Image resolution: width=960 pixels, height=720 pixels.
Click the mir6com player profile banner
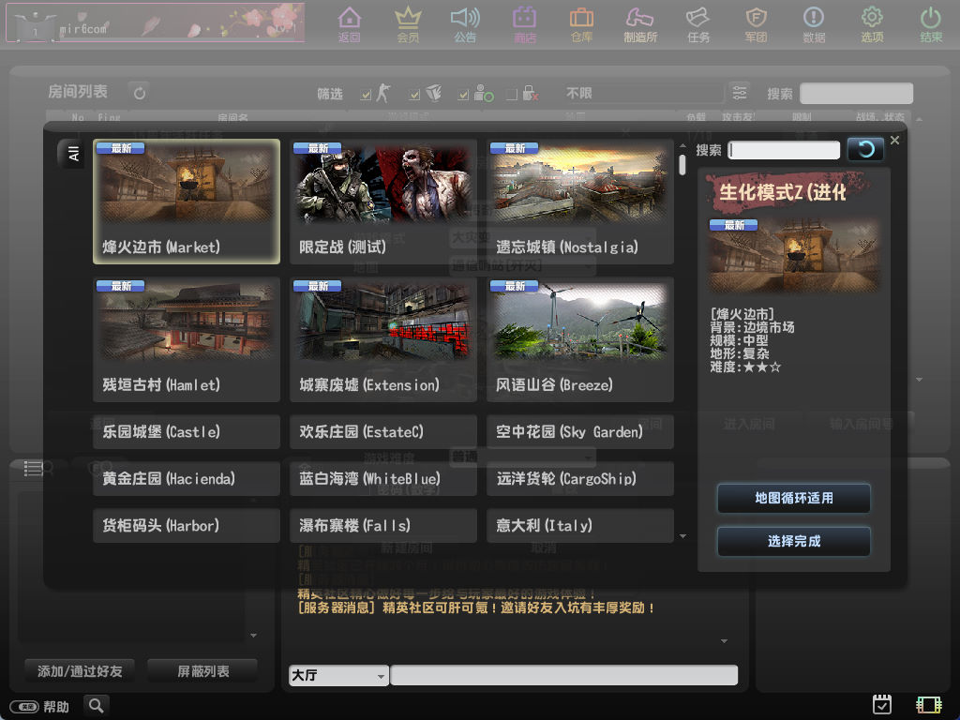point(155,23)
